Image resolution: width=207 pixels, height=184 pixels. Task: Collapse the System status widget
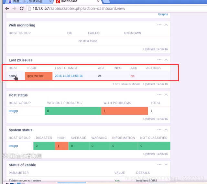pyautogui.click(x=166, y=129)
